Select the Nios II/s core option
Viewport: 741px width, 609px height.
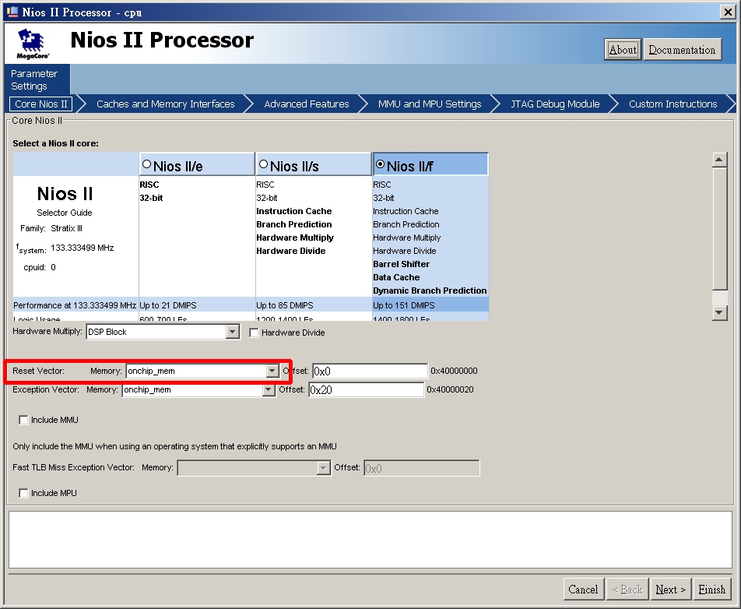pos(263,165)
